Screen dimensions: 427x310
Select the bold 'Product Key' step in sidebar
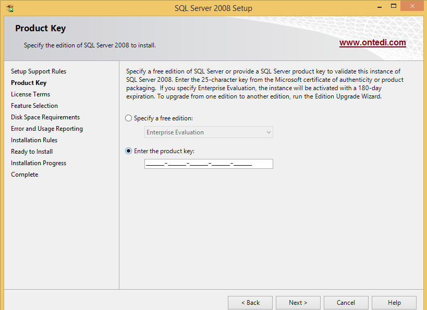[29, 83]
